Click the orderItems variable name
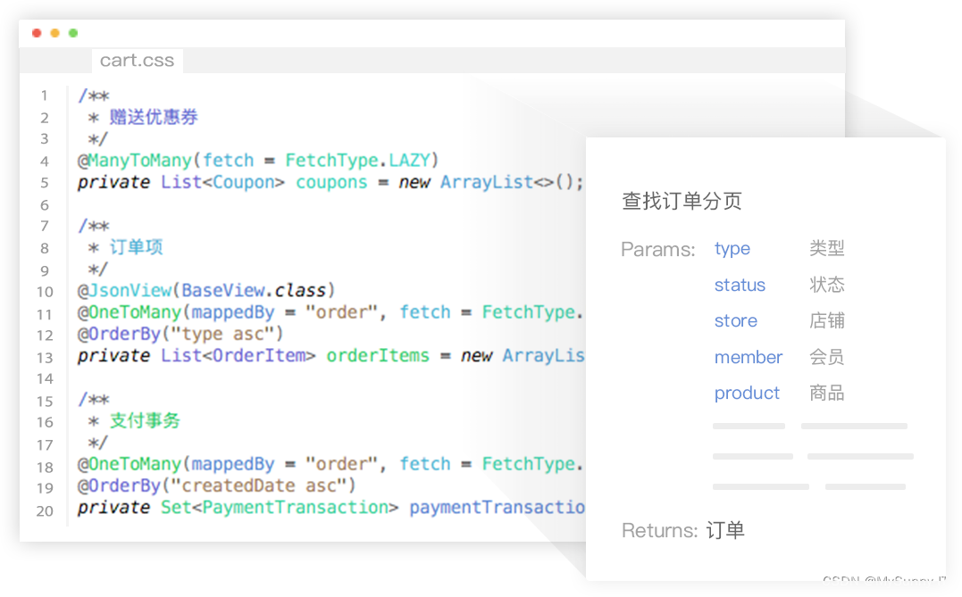The image size is (962, 597). (x=377, y=356)
